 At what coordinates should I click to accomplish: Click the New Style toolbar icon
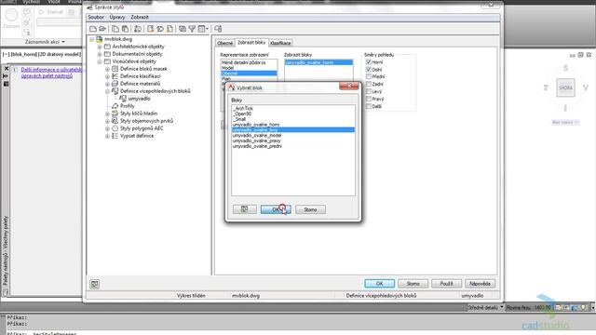pos(151,29)
